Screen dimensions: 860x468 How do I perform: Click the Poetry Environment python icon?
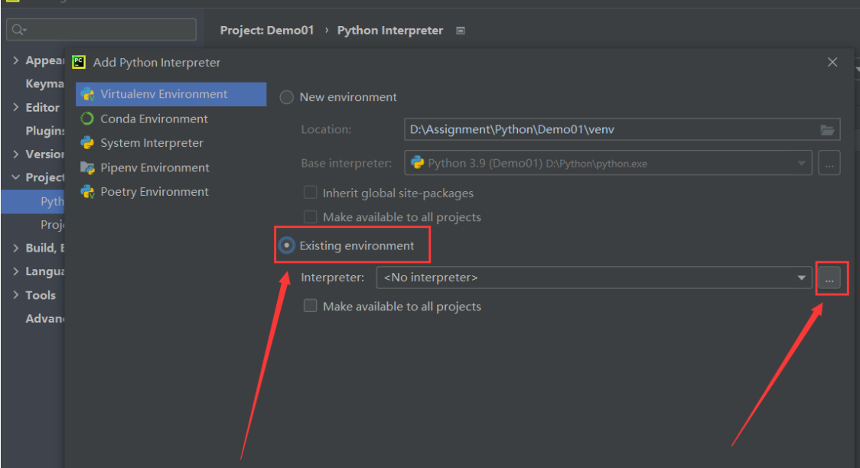(87, 192)
